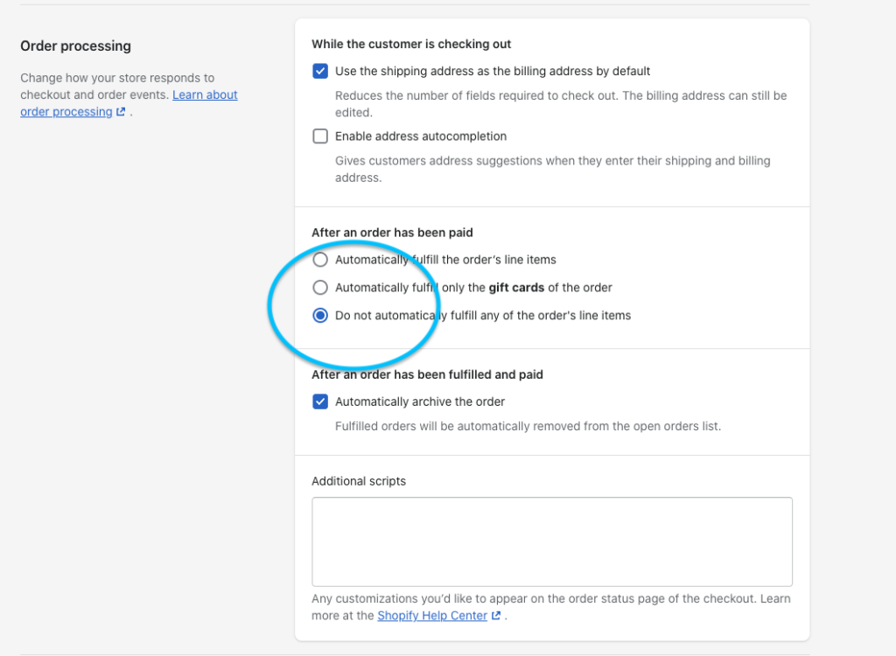Focus the Additional scripts text box
Viewport: 896px width, 656px height.
(x=551, y=541)
